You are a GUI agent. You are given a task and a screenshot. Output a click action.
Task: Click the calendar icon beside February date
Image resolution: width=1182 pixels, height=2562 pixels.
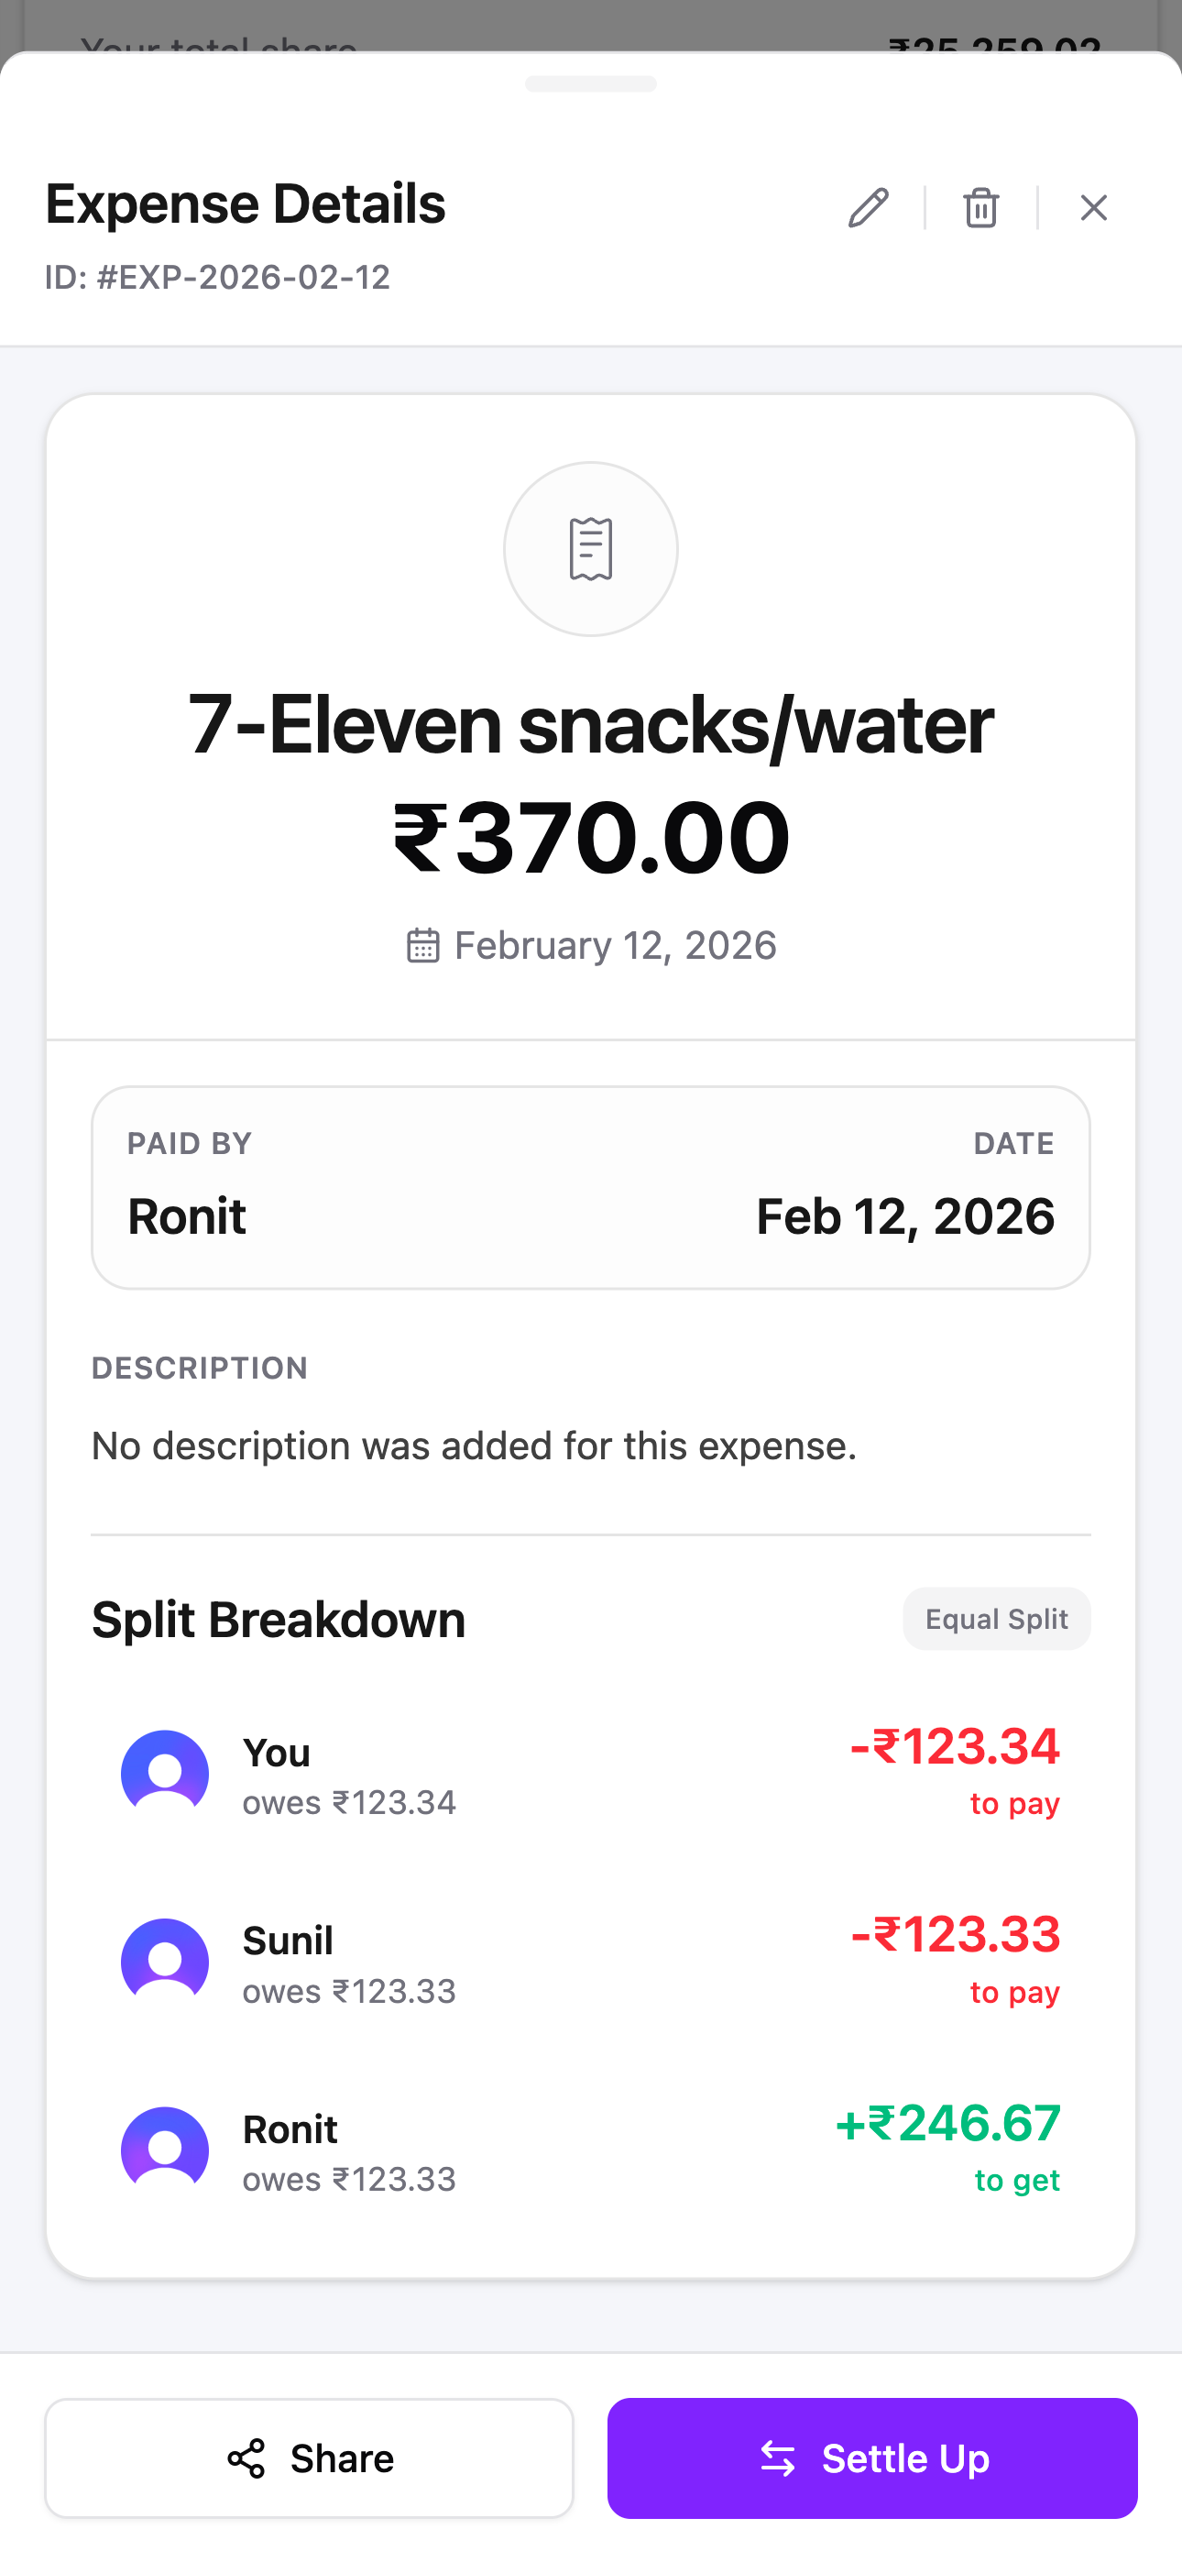pyautogui.click(x=422, y=945)
